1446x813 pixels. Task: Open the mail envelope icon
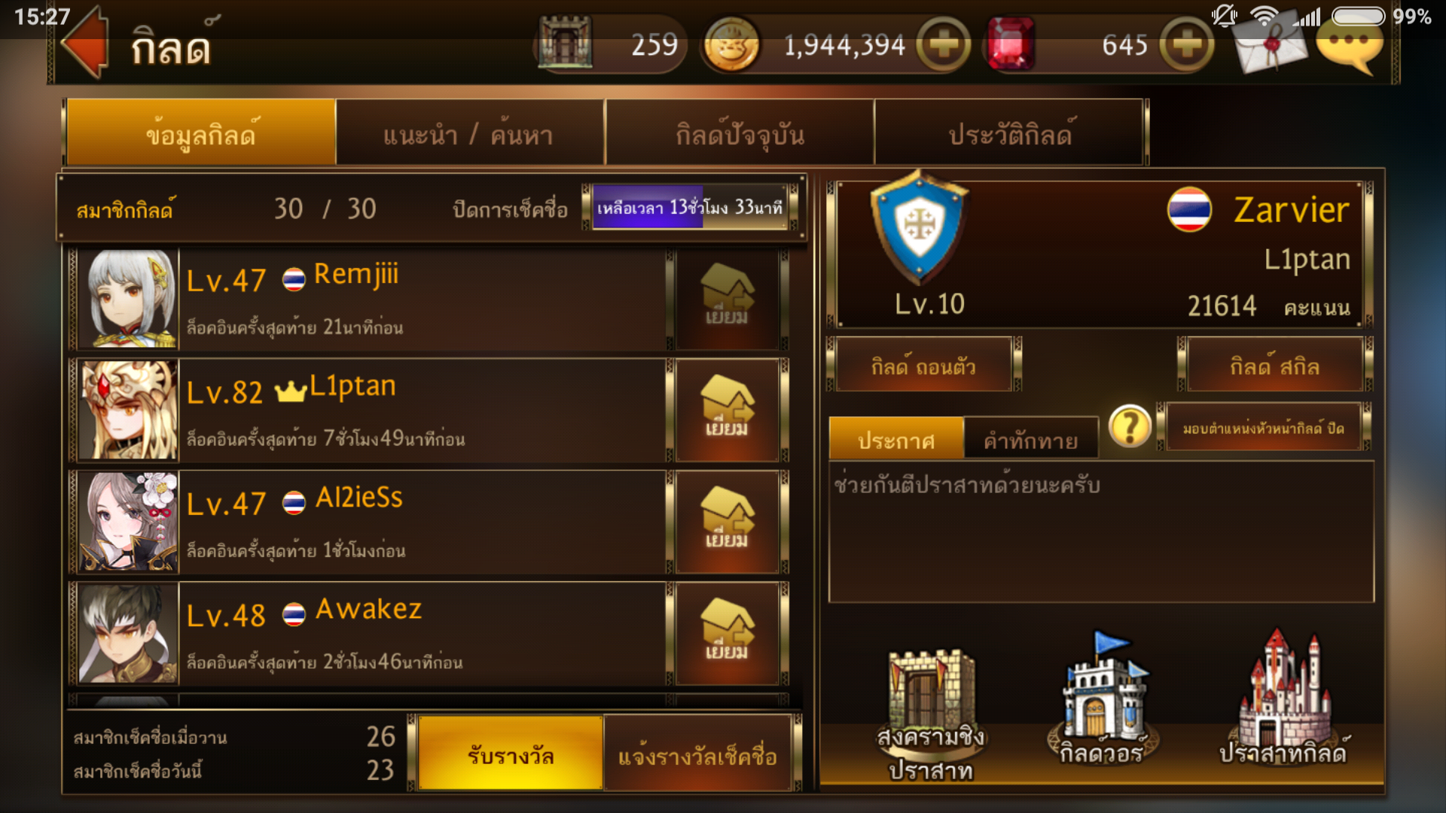click(x=1270, y=47)
